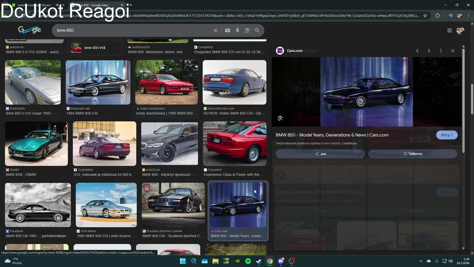Open volume control in system tray
Screen dimensions: 474x267
coord(451,261)
